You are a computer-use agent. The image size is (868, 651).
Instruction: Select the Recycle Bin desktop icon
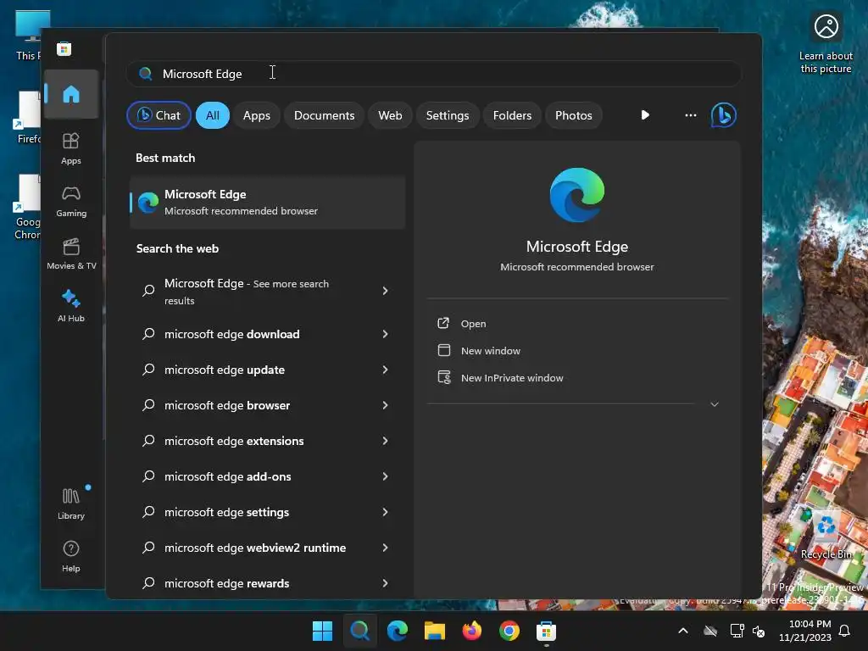point(826,536)
